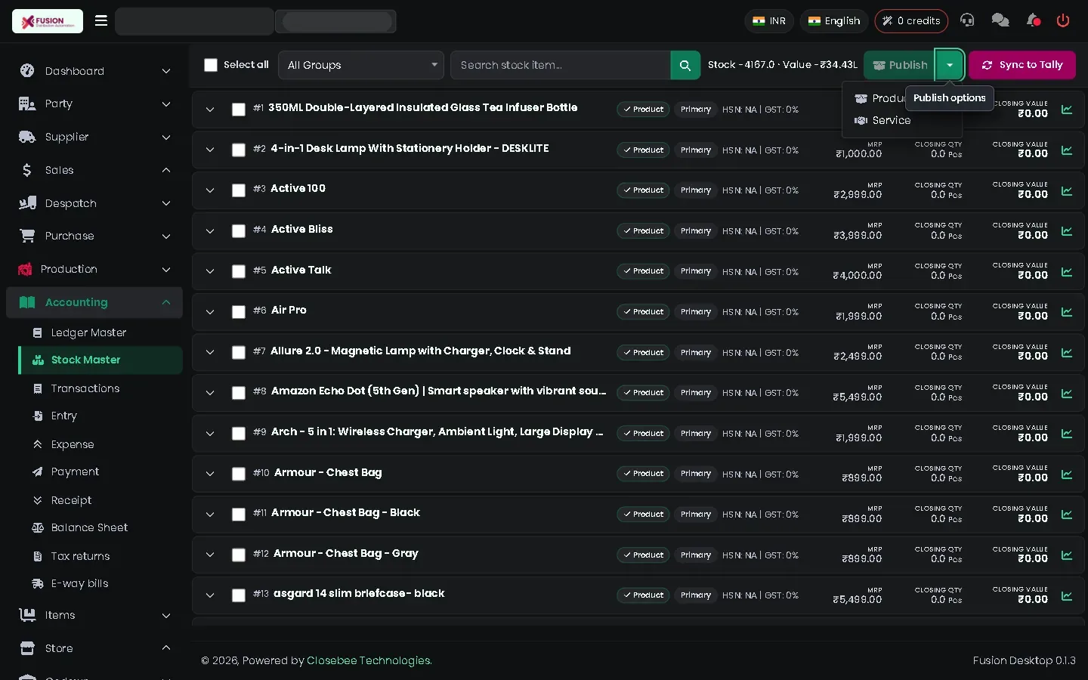Collapse the Accounting sidebar section
This screenshot has height=680, width=1088.
point(94,302)
